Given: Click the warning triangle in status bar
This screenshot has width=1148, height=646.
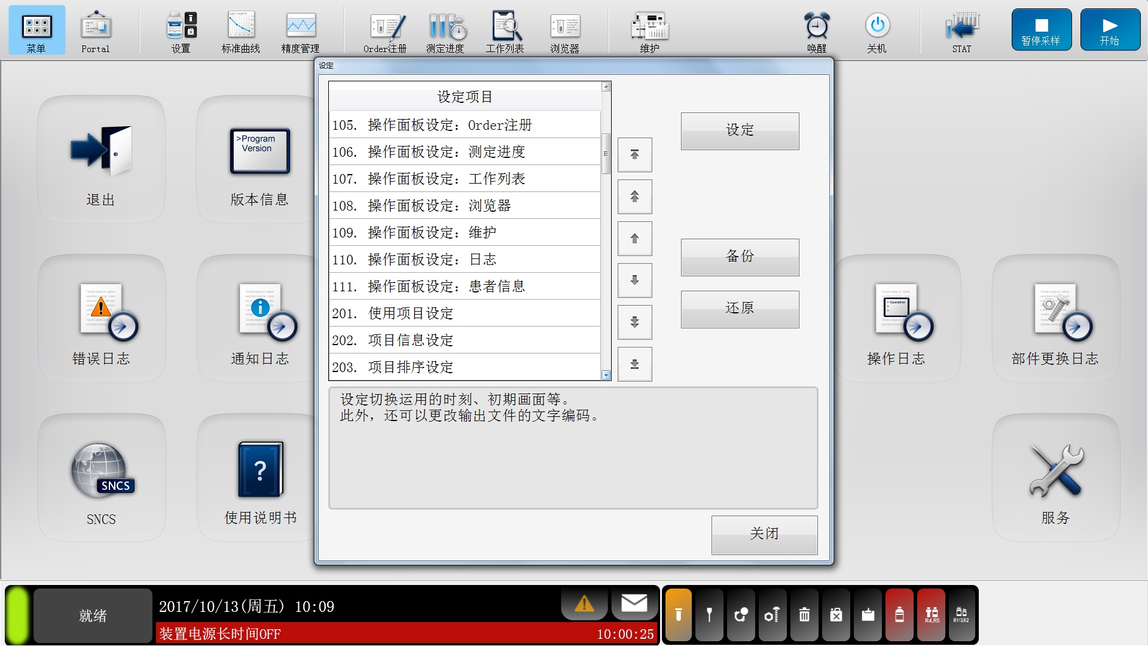Looking at the screenshot, I should point(584,604).
